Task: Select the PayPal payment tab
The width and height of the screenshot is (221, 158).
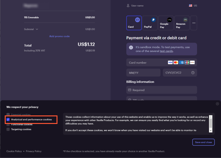Action: (150, 23)
